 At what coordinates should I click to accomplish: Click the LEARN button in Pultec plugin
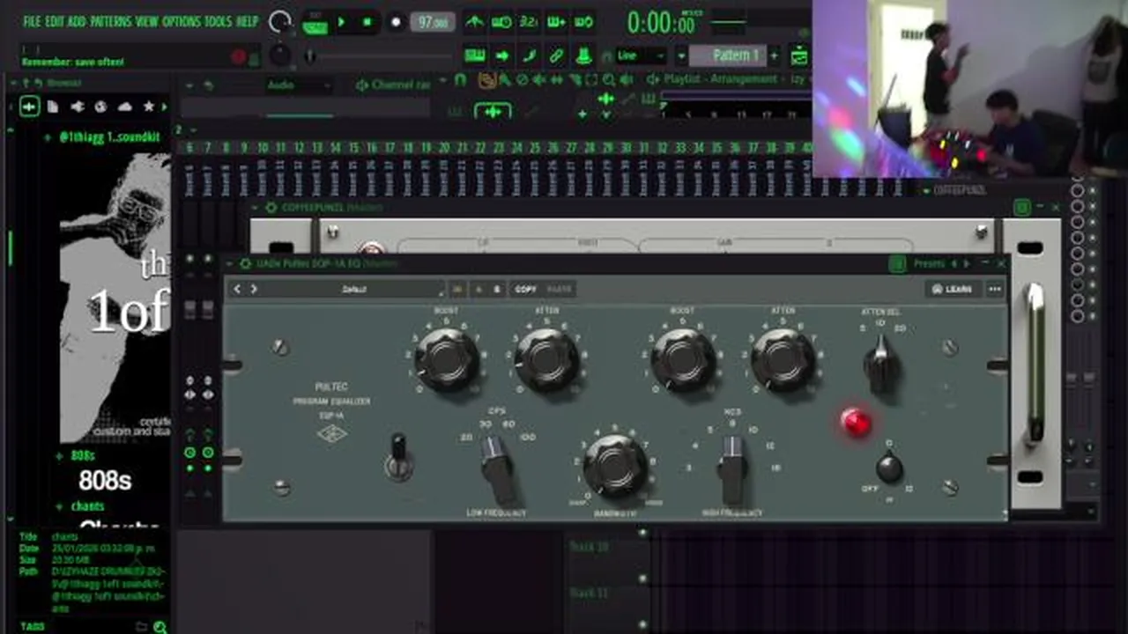pyautogui.click(x=953, y=289)
